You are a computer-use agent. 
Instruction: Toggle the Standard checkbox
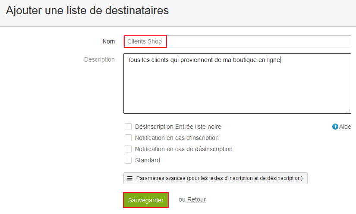(128, 160)
